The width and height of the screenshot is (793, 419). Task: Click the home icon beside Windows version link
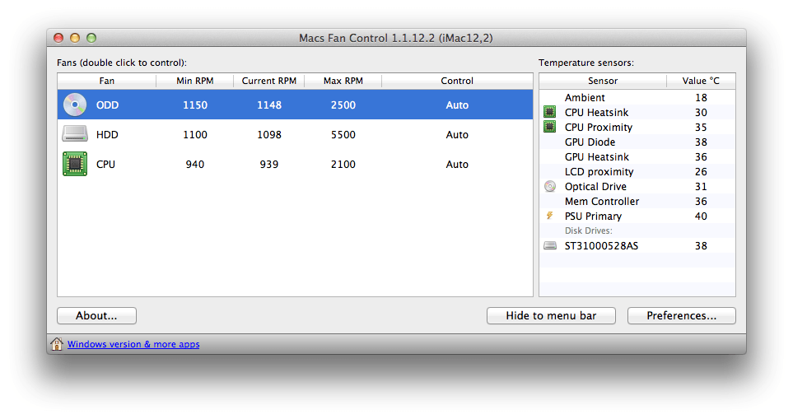[57, 344]
